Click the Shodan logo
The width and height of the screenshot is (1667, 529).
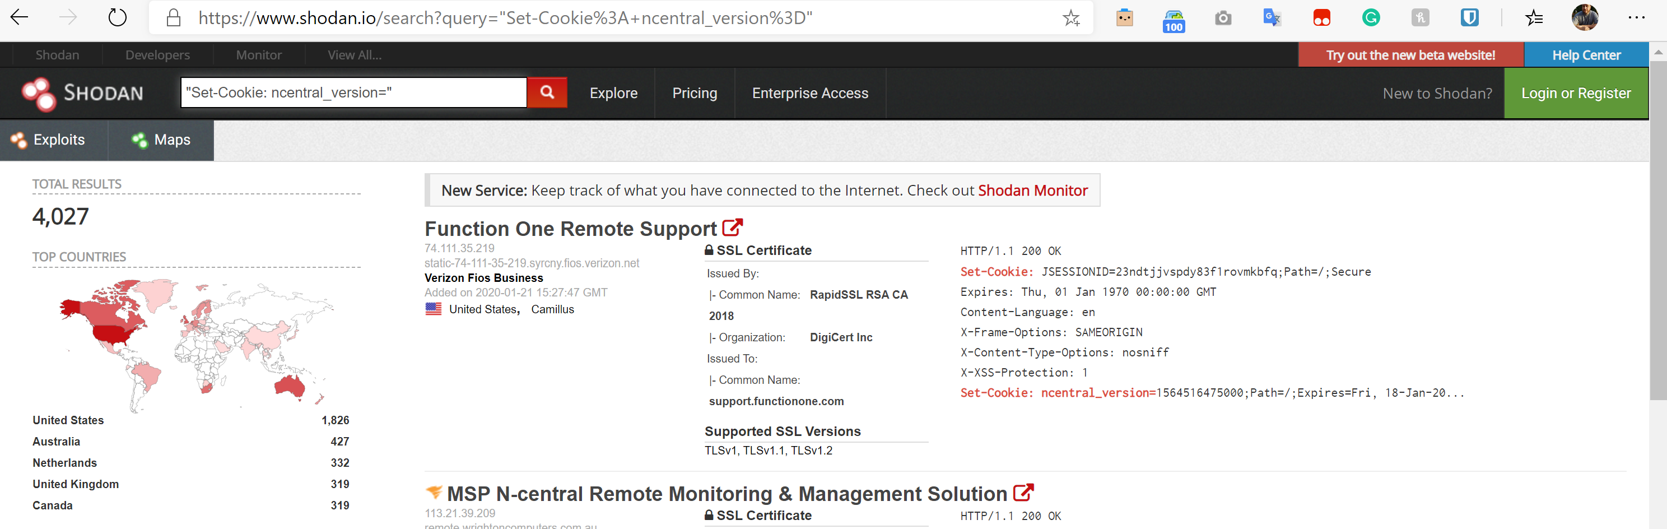click(x=82, y=93)
